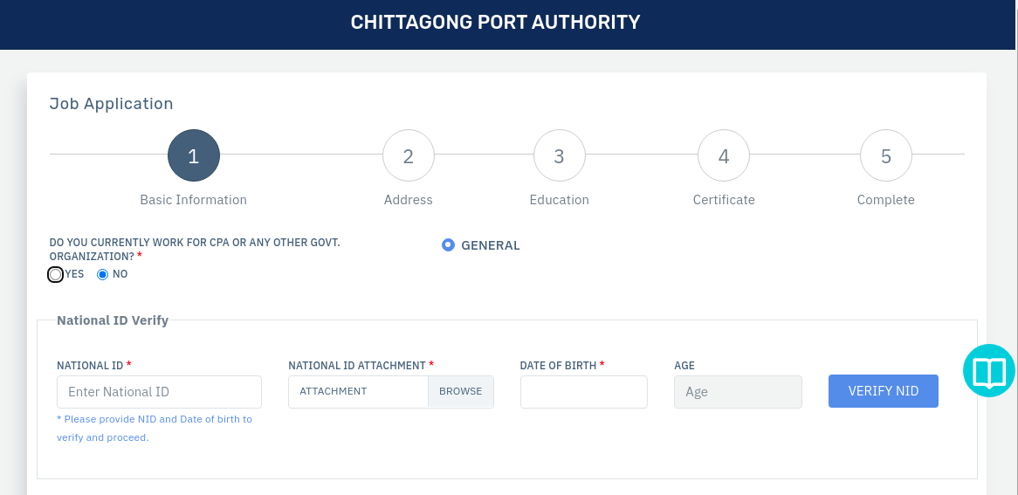Switch to the Basic Information step label
This screenshot has height=495, width=1018.
[x=194, y=200]
